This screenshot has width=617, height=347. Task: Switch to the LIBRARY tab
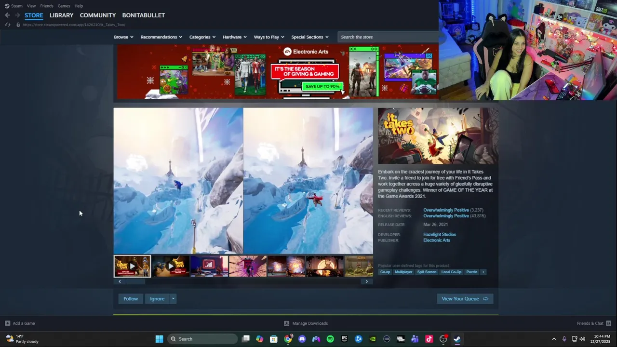[61, 15]
